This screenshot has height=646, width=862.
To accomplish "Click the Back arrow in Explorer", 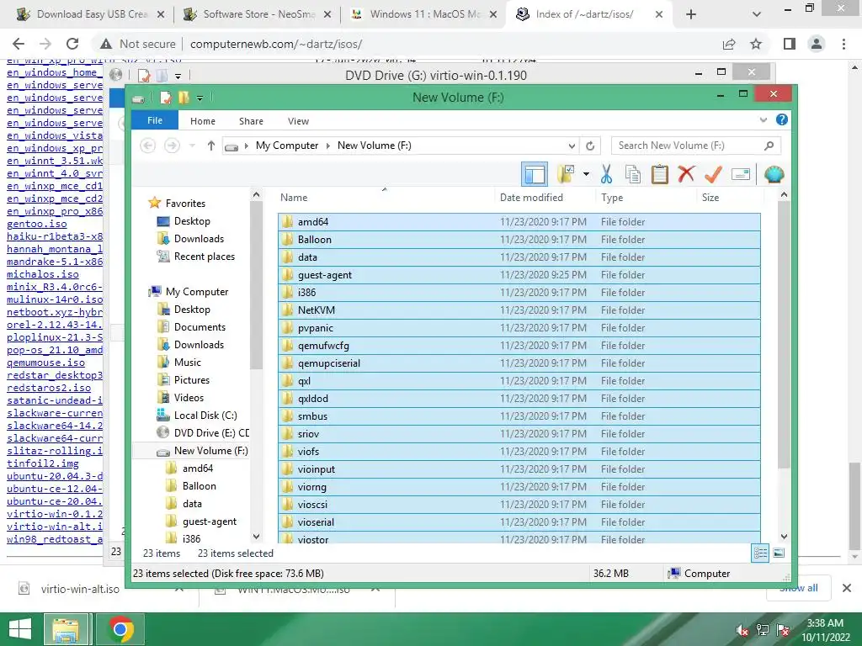I will click(x=147, y=146).
